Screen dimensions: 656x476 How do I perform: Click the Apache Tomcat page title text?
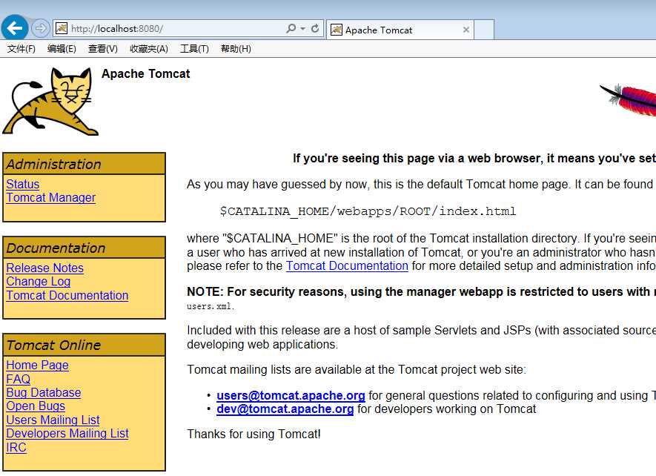click(x=145, y=73)
